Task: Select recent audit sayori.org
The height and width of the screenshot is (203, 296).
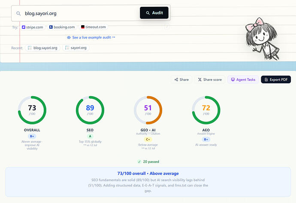Action: click(x=76, y=48)
